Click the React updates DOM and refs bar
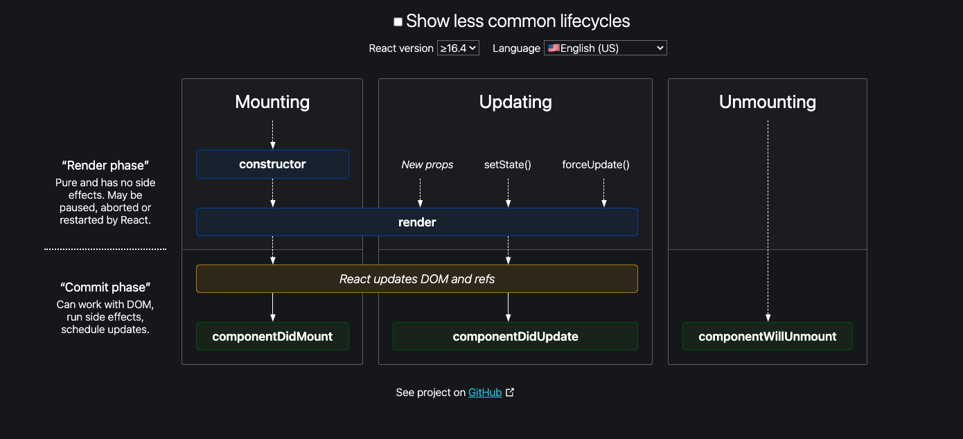This screenshot has width=963, height=439. click(417, 279)
